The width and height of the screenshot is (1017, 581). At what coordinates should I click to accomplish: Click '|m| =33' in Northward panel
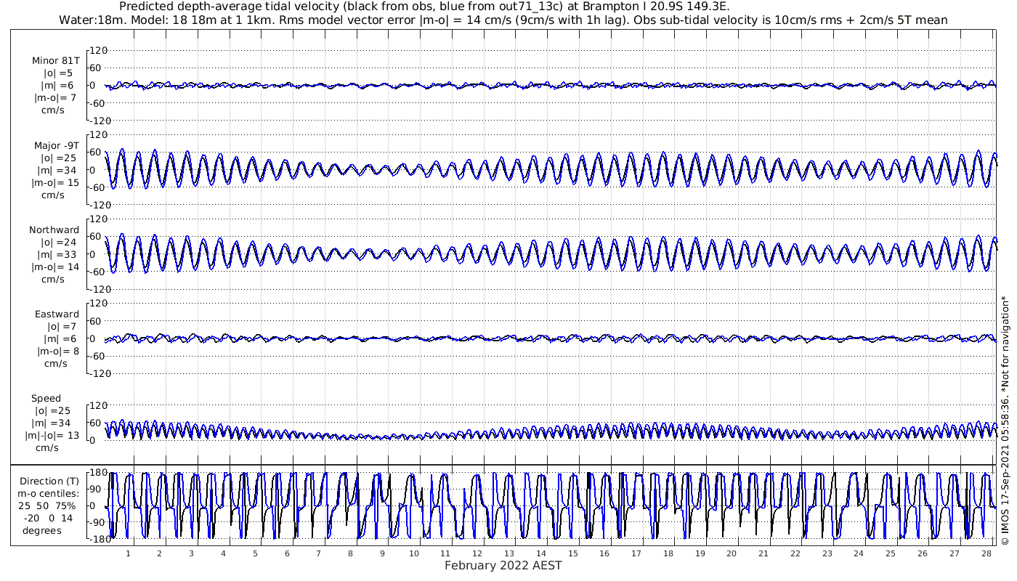pos(57,255)
